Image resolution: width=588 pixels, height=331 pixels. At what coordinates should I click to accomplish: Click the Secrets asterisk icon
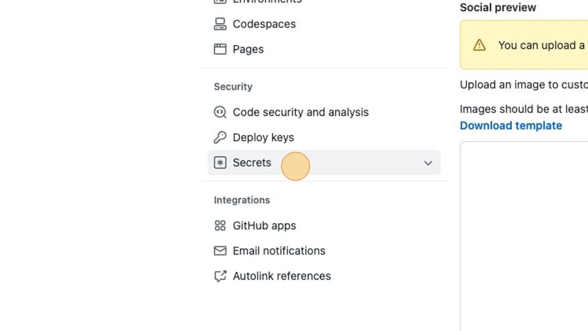[220, 162]
